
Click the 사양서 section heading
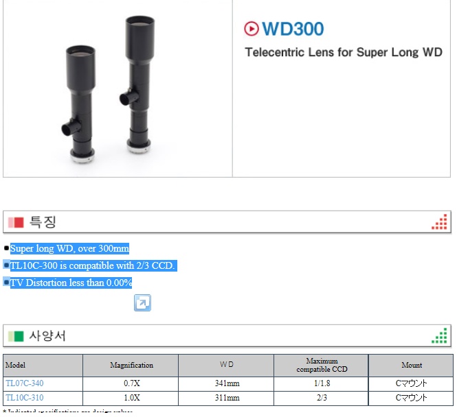[x=47, y=336]
